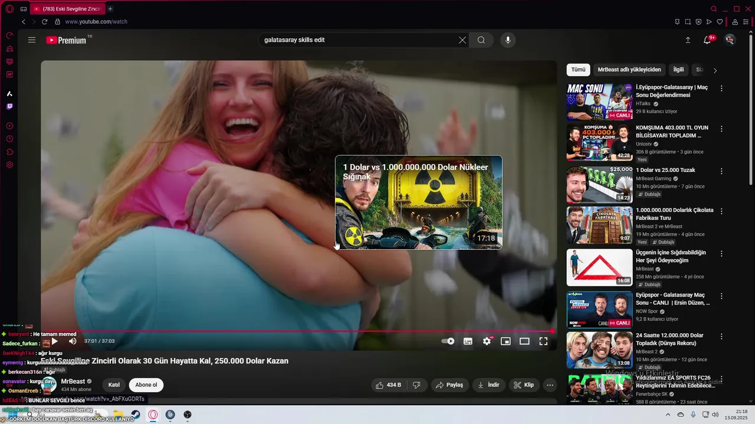Image resolution: width=755 pixels, height=424 pixels.
Task: Open options menu for KOMŞUMA 403.000 TL video
Action: pos(721,128)
